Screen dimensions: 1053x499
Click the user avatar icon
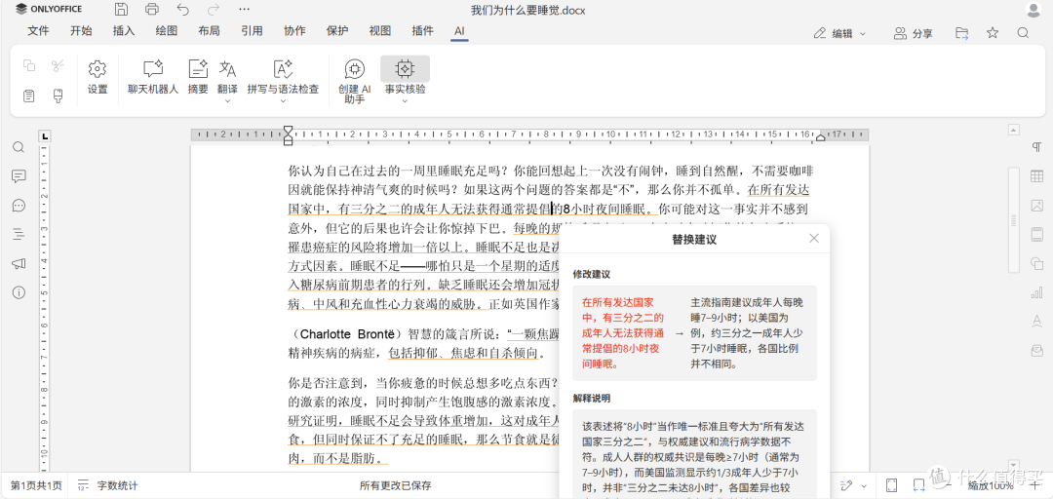click(x=1034, y=10)
